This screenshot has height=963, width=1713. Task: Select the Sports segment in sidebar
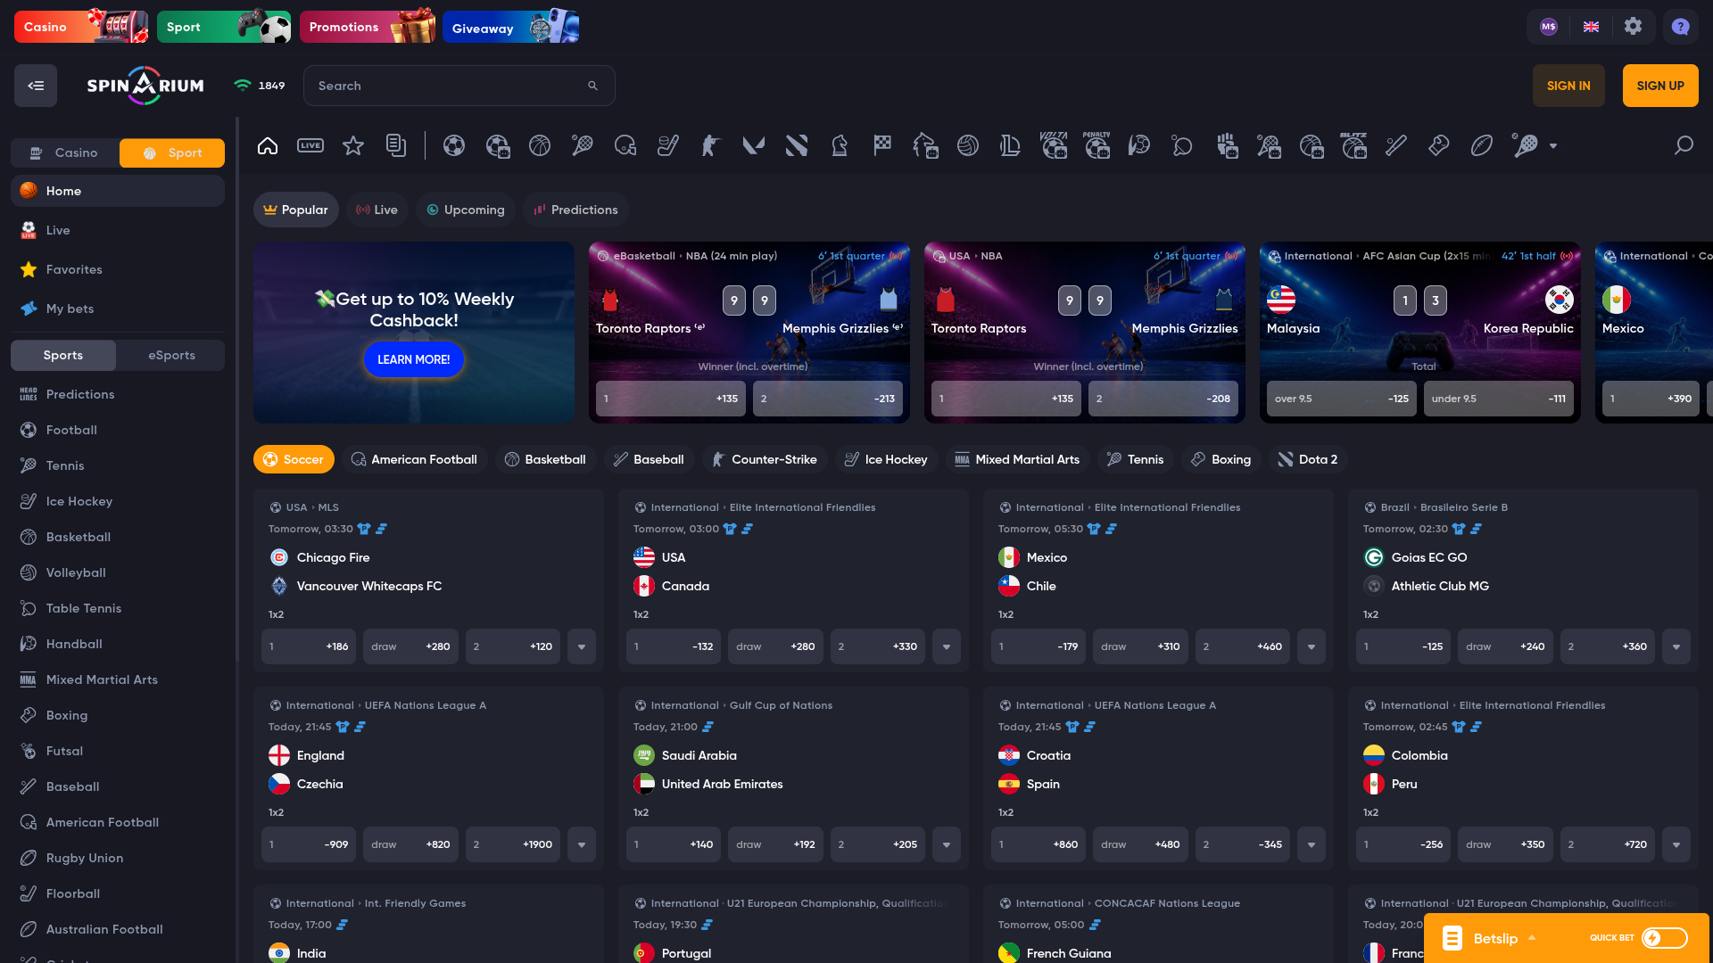[x=63, y=355]
